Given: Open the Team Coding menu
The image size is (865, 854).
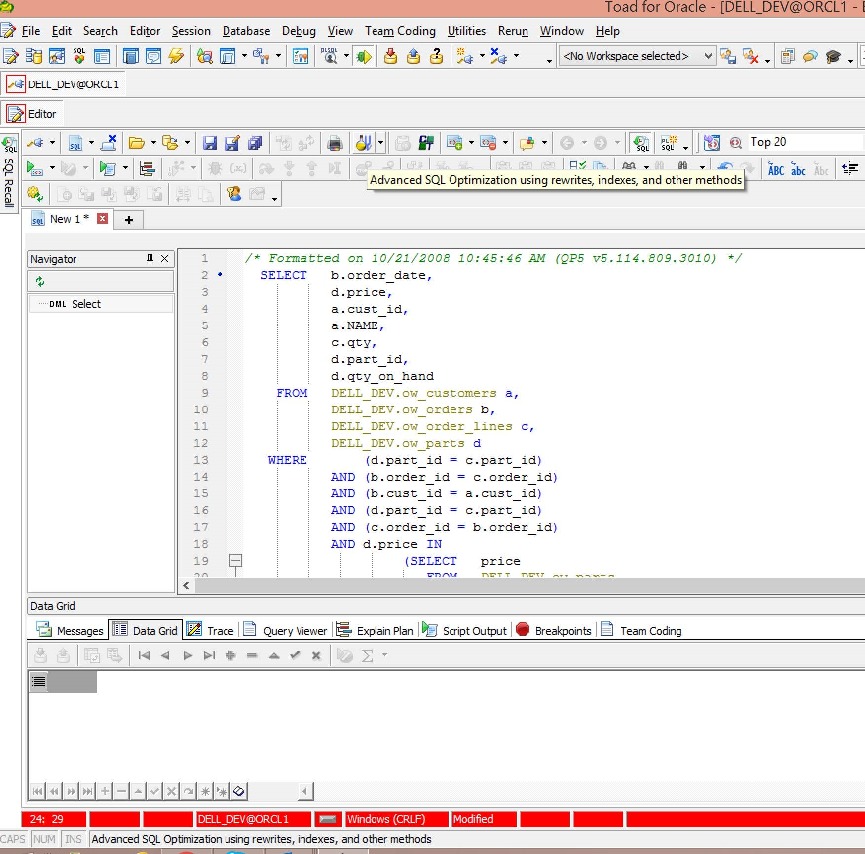Looking at the screenshot, I should [400, 31].
